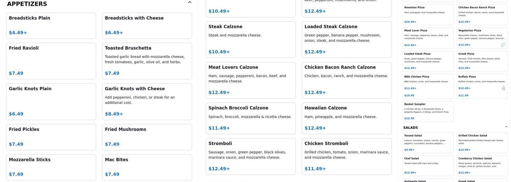Click the Chicken Bacon Ranch Calzone price
Image resolution: width=511 pixels, height=182 pixels.
point(315,92)
